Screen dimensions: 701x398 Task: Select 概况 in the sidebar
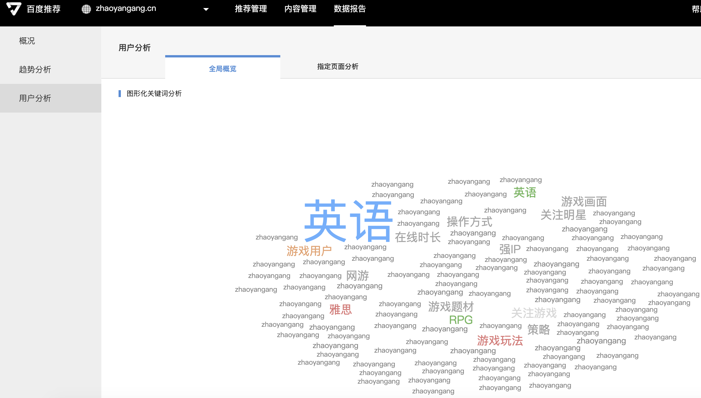(x=26, y=41)
